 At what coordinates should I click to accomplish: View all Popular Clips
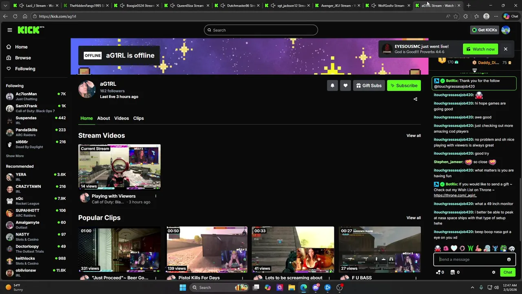pos(413,218)
